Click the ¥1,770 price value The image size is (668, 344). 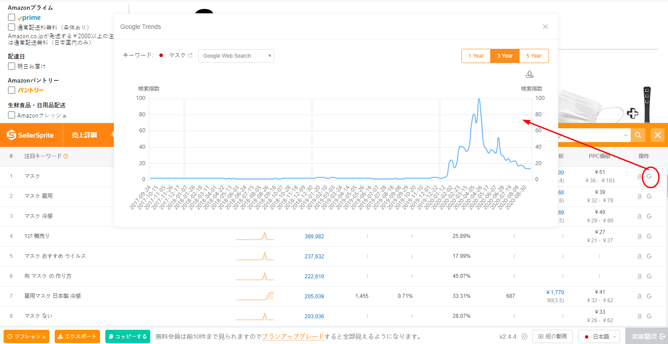[x=555, y=292]
